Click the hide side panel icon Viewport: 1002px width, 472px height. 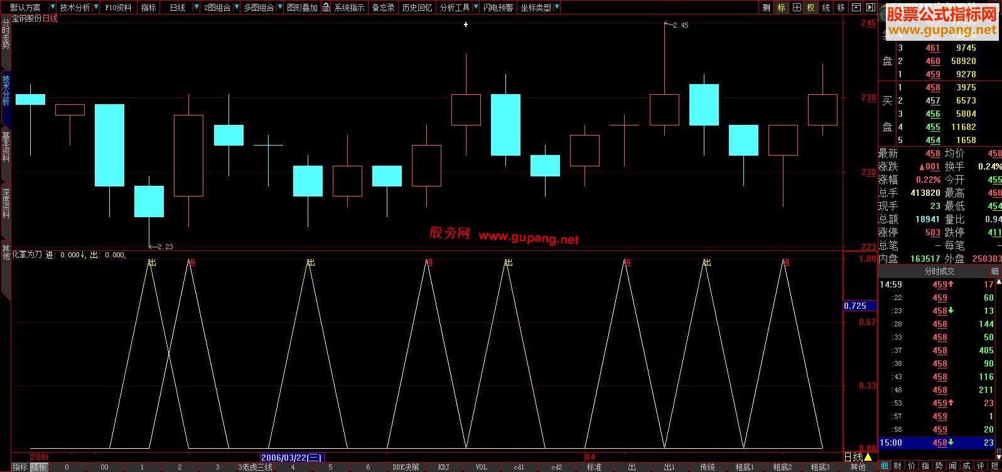871,8
